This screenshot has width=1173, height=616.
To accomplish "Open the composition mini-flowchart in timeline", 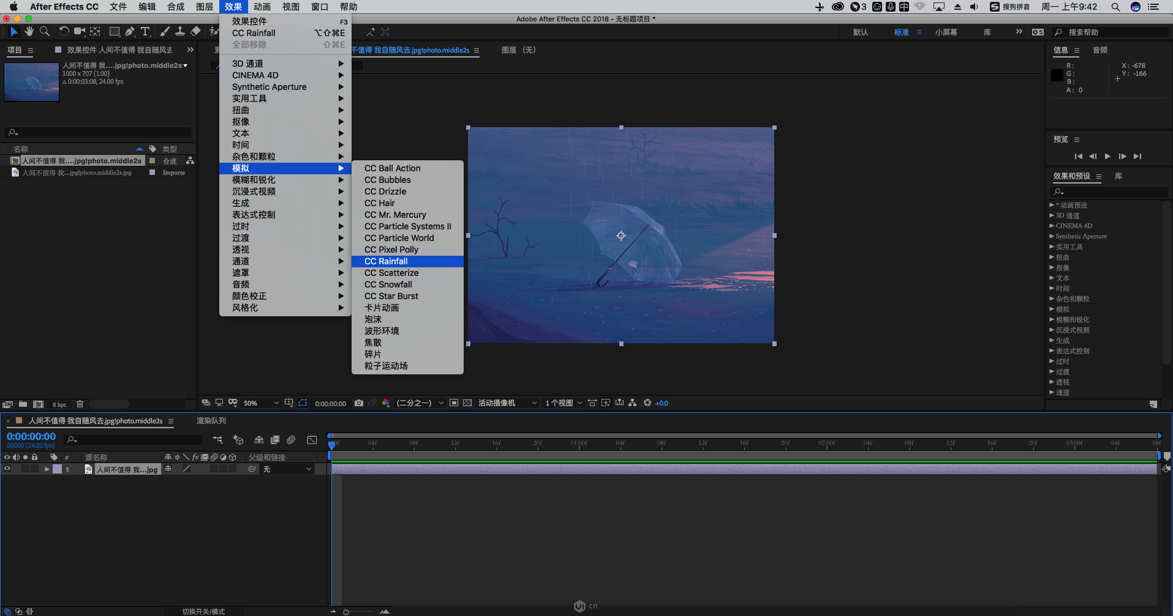I will tap(217, 440).
